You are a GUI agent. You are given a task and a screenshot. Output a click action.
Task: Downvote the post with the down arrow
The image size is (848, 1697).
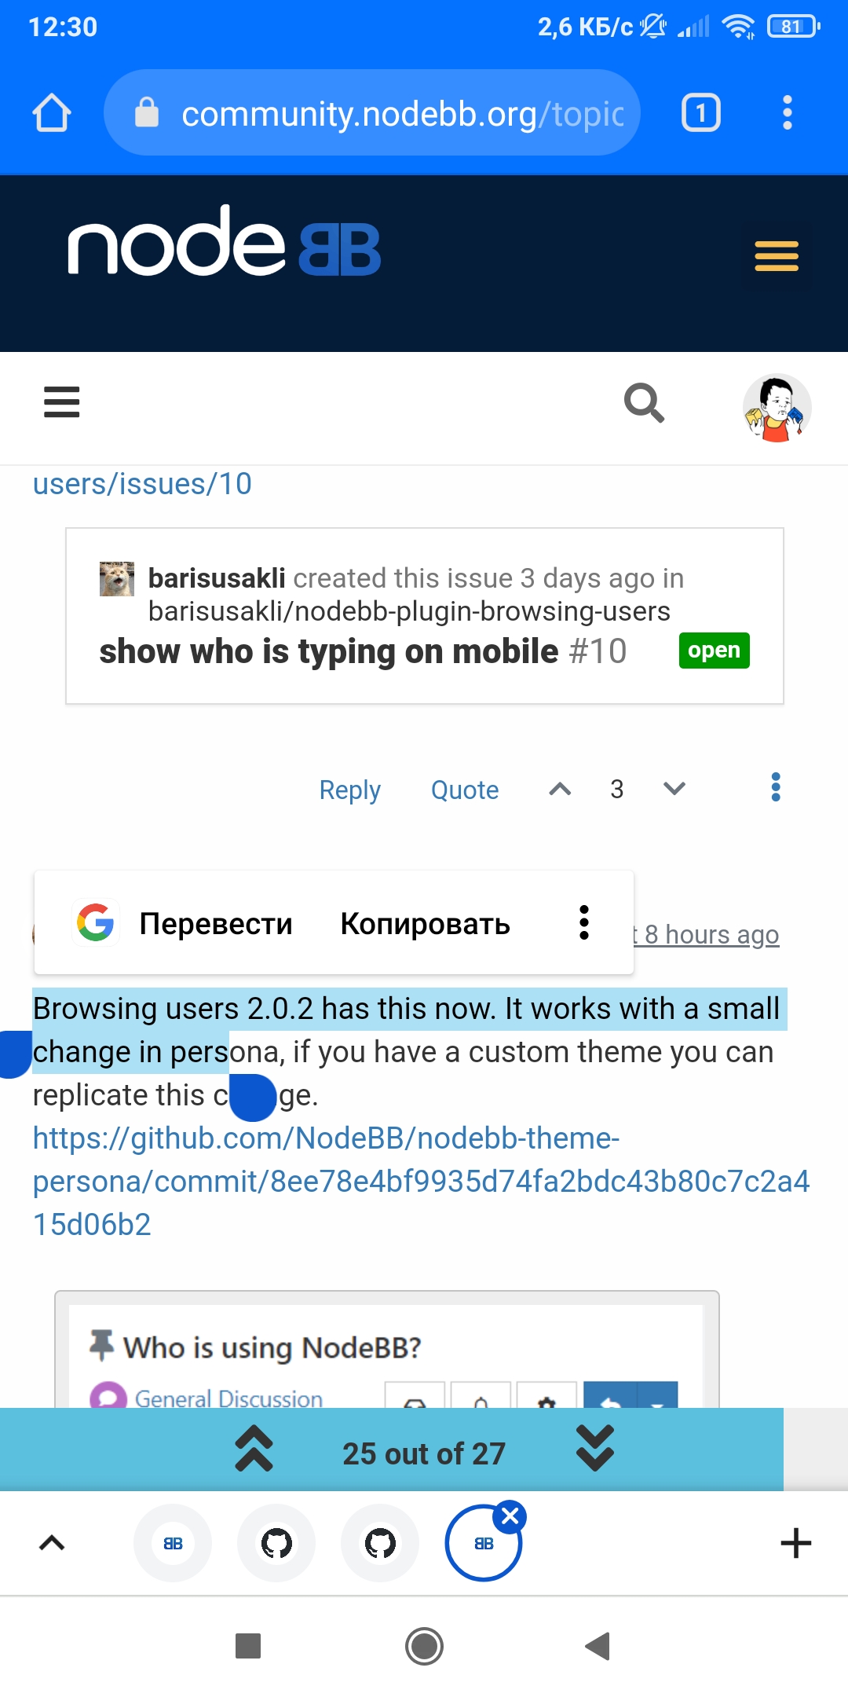click(x=674, y=789)
